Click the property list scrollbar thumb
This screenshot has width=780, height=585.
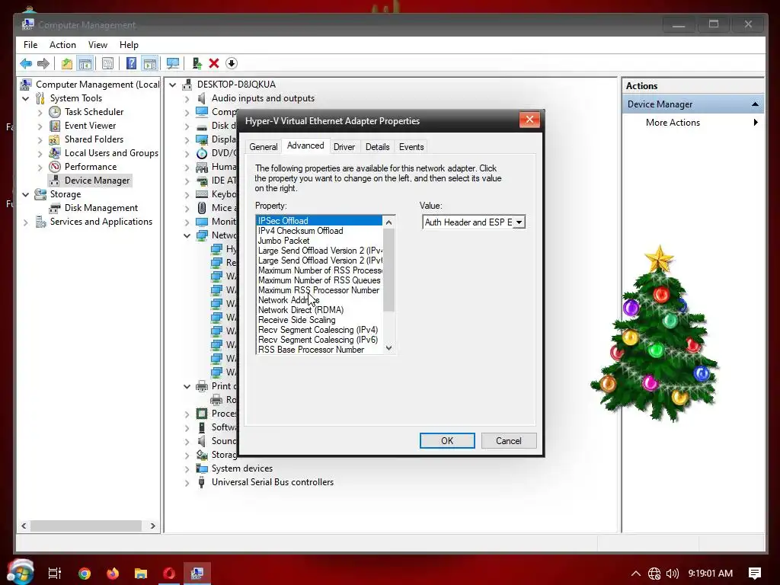389,270
